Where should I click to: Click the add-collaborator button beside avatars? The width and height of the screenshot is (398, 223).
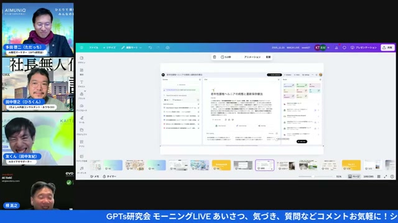point(328,48)
